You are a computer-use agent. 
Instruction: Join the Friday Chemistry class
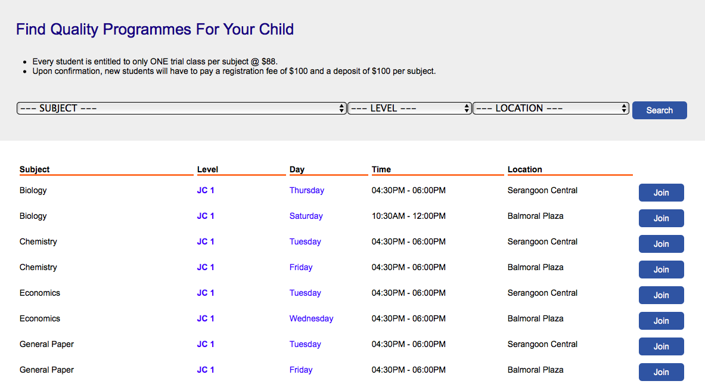coord(661,270)
